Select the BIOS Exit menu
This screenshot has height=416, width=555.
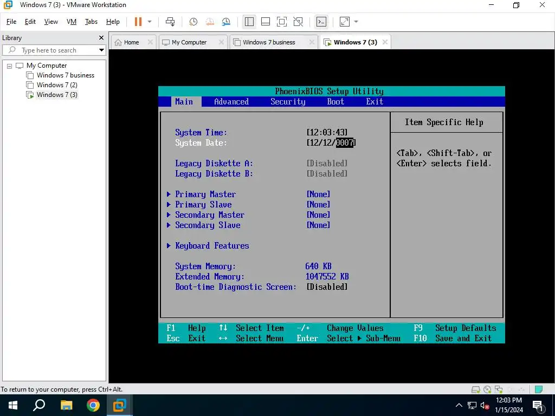point(375,101)
